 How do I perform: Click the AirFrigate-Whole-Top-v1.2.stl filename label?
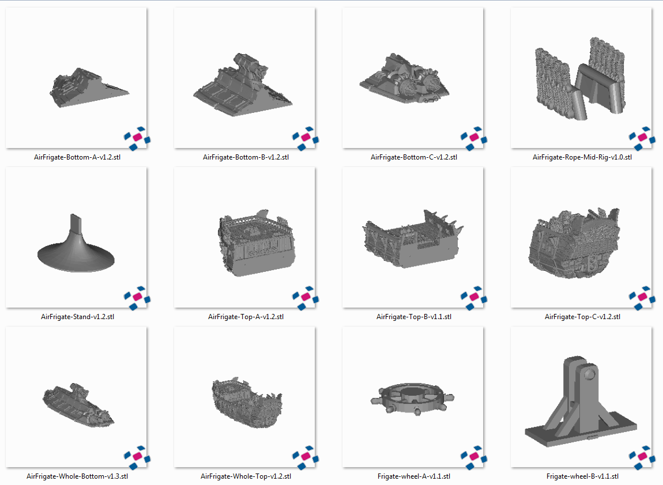244,476
